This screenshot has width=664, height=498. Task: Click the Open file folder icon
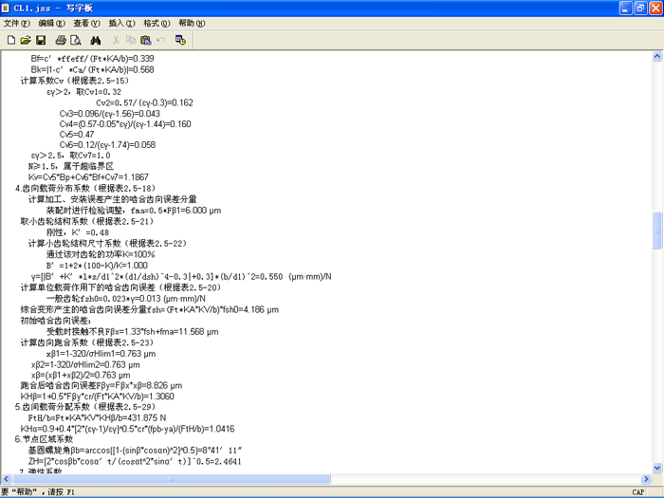(x=26, y=41)
